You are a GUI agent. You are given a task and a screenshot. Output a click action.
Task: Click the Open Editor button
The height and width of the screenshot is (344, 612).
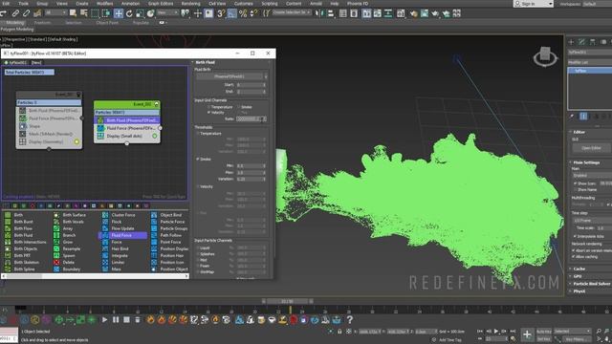coord(591,148)
